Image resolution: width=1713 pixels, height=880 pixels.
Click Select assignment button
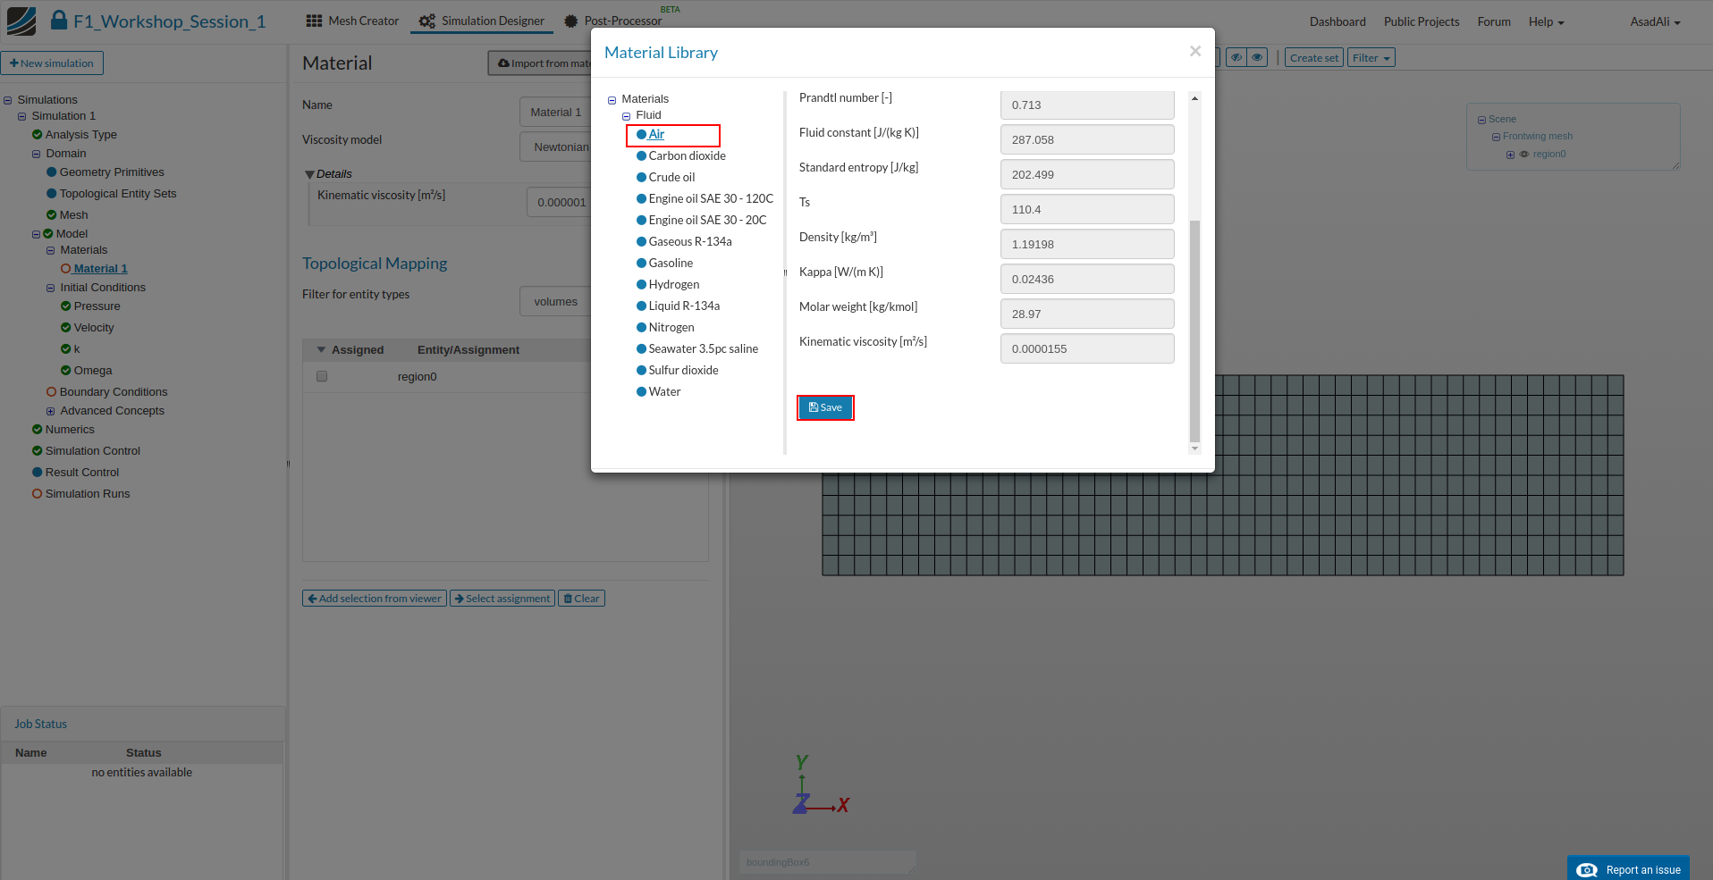click(x=502, y=599)
